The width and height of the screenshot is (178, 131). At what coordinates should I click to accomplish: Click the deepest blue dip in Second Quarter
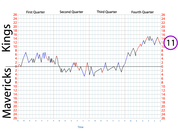tap(84, 76)
